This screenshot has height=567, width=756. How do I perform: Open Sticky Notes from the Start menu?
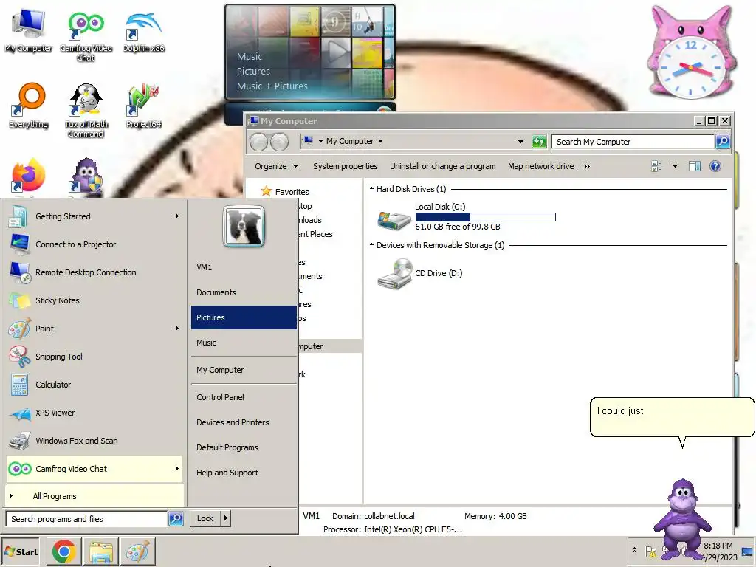(x=94, y=300)
